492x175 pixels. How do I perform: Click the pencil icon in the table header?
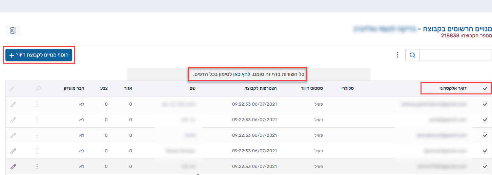pyautogui.click(x=12, y=88)
